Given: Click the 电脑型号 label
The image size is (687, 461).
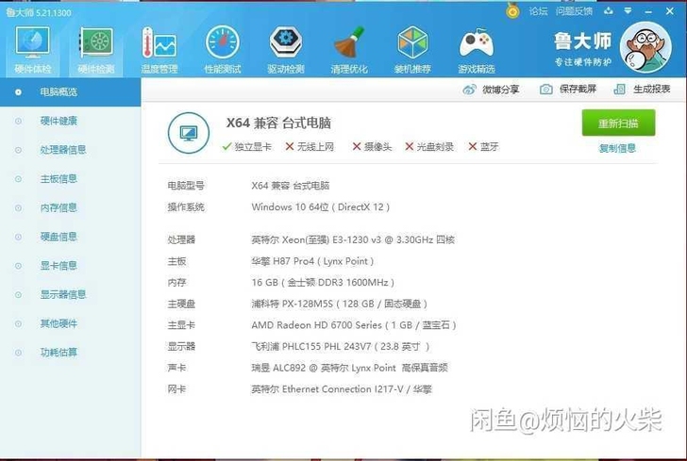Looking at the screenshot, I should (x=186, y=186).
